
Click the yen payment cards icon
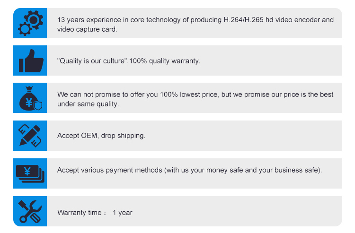[30, 173]
